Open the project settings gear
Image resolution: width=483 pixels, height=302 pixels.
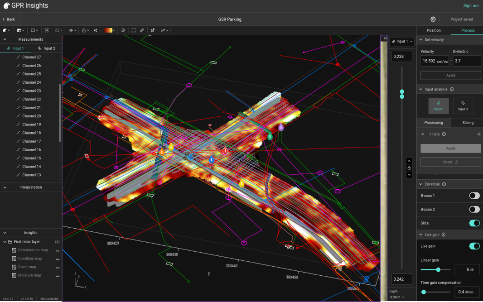[x=433, y=19]
